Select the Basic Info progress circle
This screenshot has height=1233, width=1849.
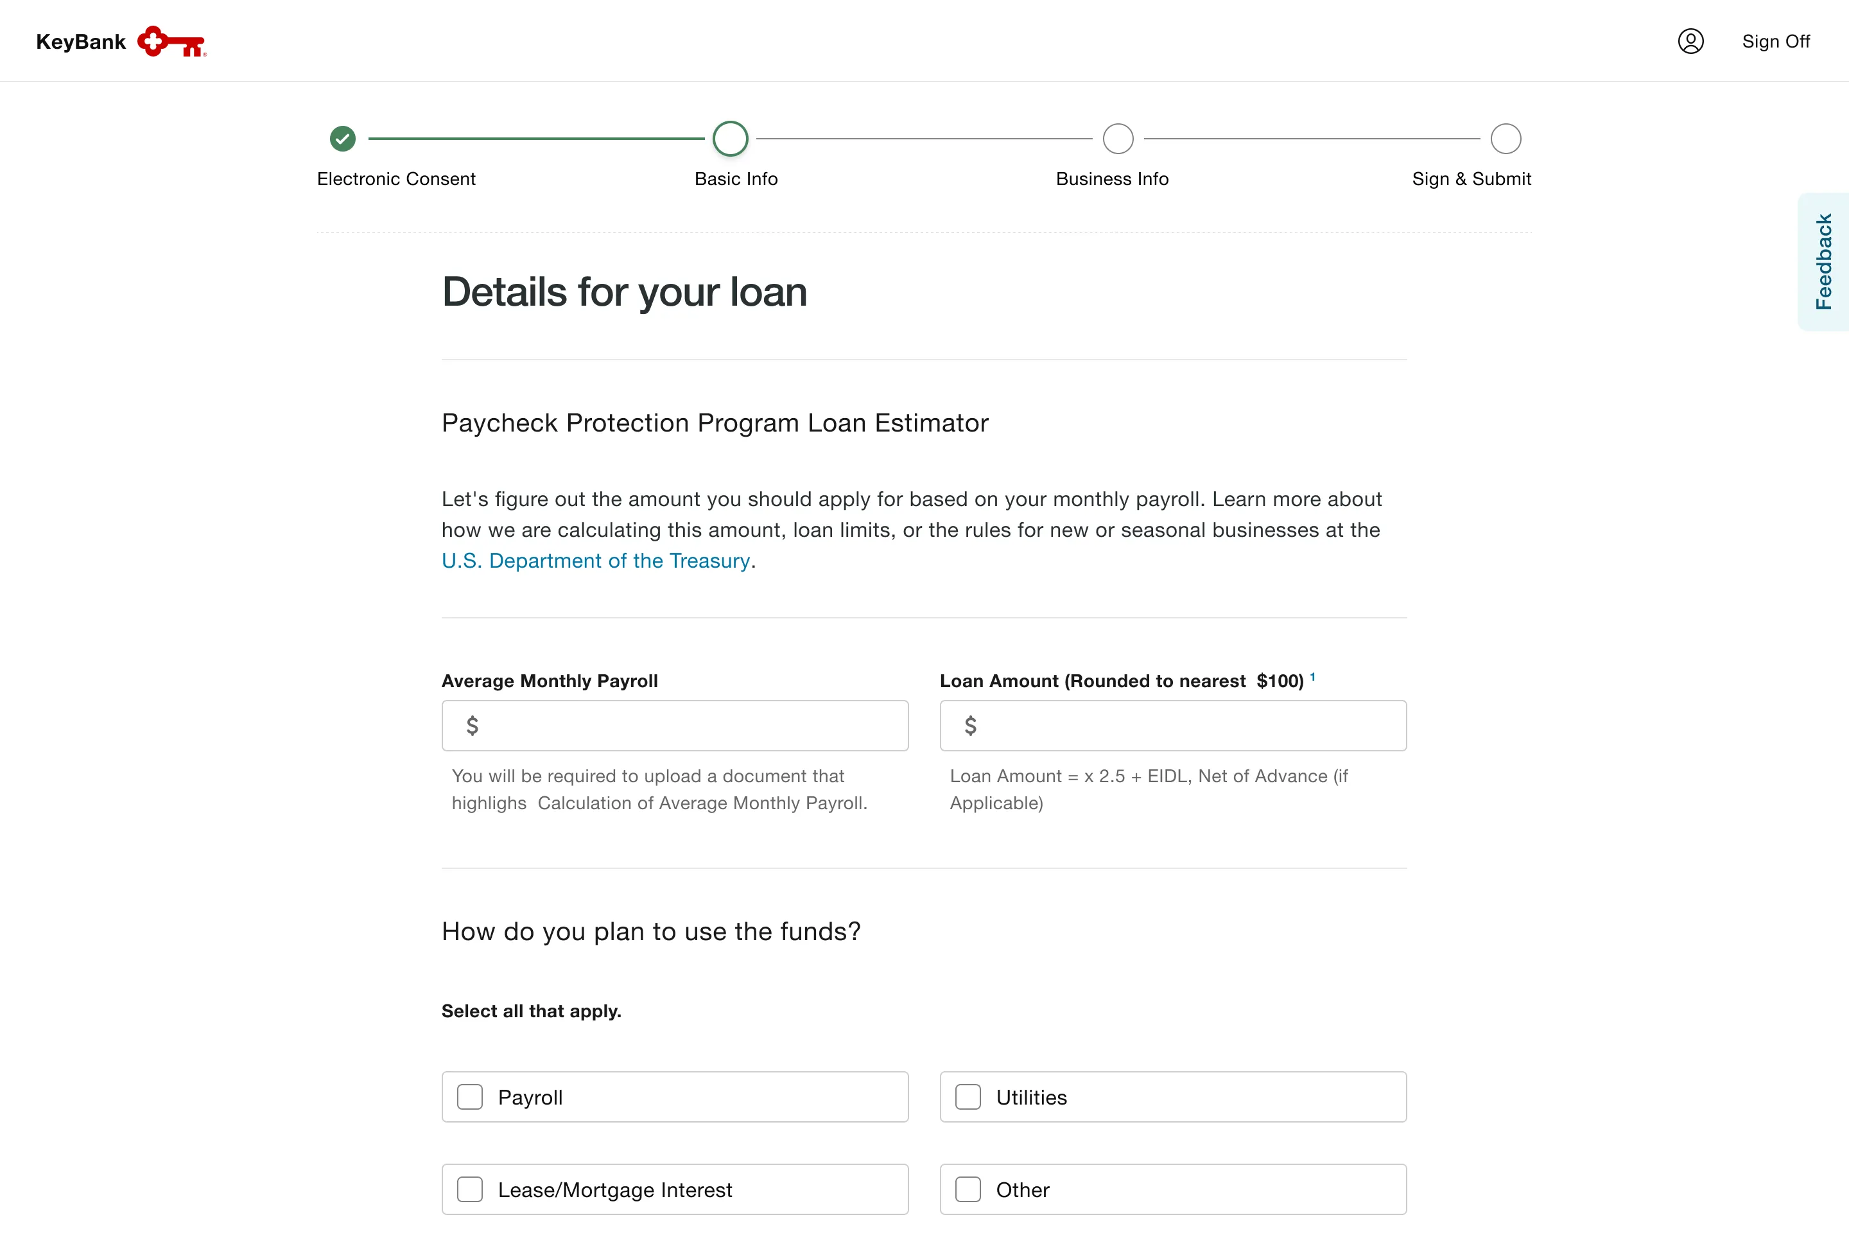(729, 139)
